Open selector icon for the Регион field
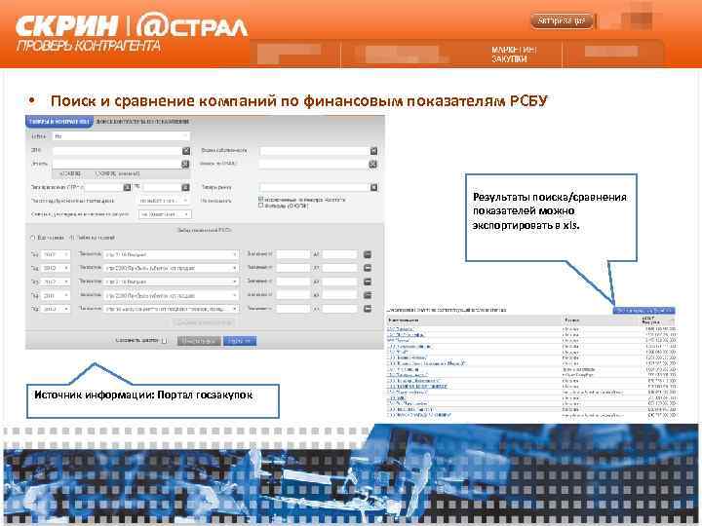This screenshot has width=702, height=526. (185, 165)
